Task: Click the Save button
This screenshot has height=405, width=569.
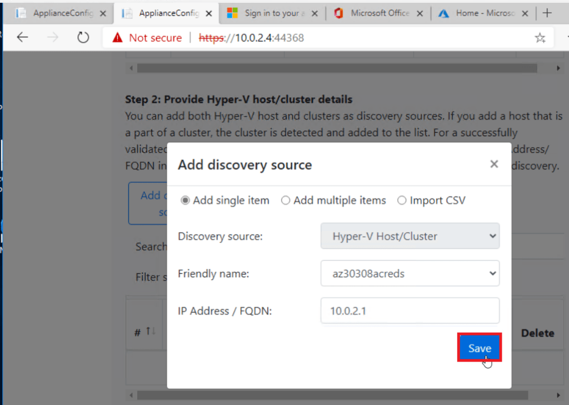Action: pyautogui.click(x=479, y=347)
